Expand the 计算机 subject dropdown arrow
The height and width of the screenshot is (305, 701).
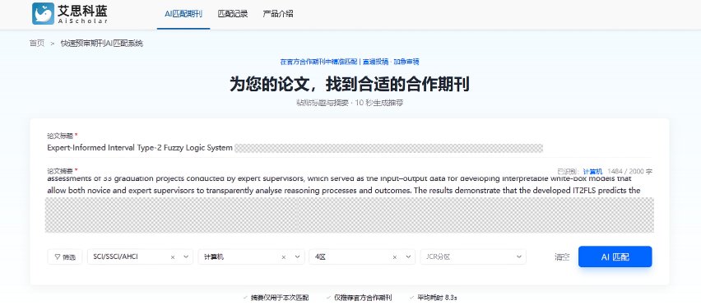pos(296,257)
